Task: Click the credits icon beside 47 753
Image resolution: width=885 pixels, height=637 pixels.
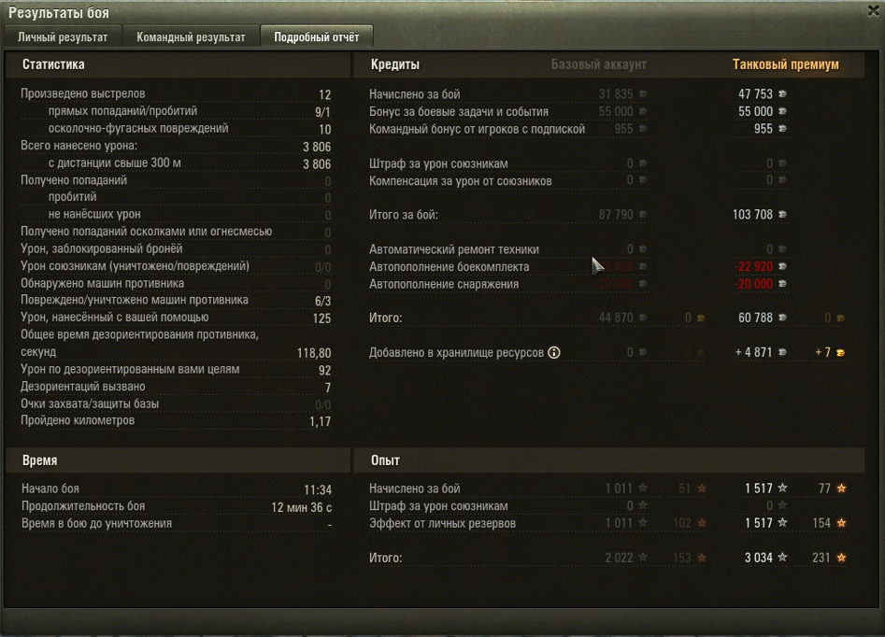Action: (782, 94)
